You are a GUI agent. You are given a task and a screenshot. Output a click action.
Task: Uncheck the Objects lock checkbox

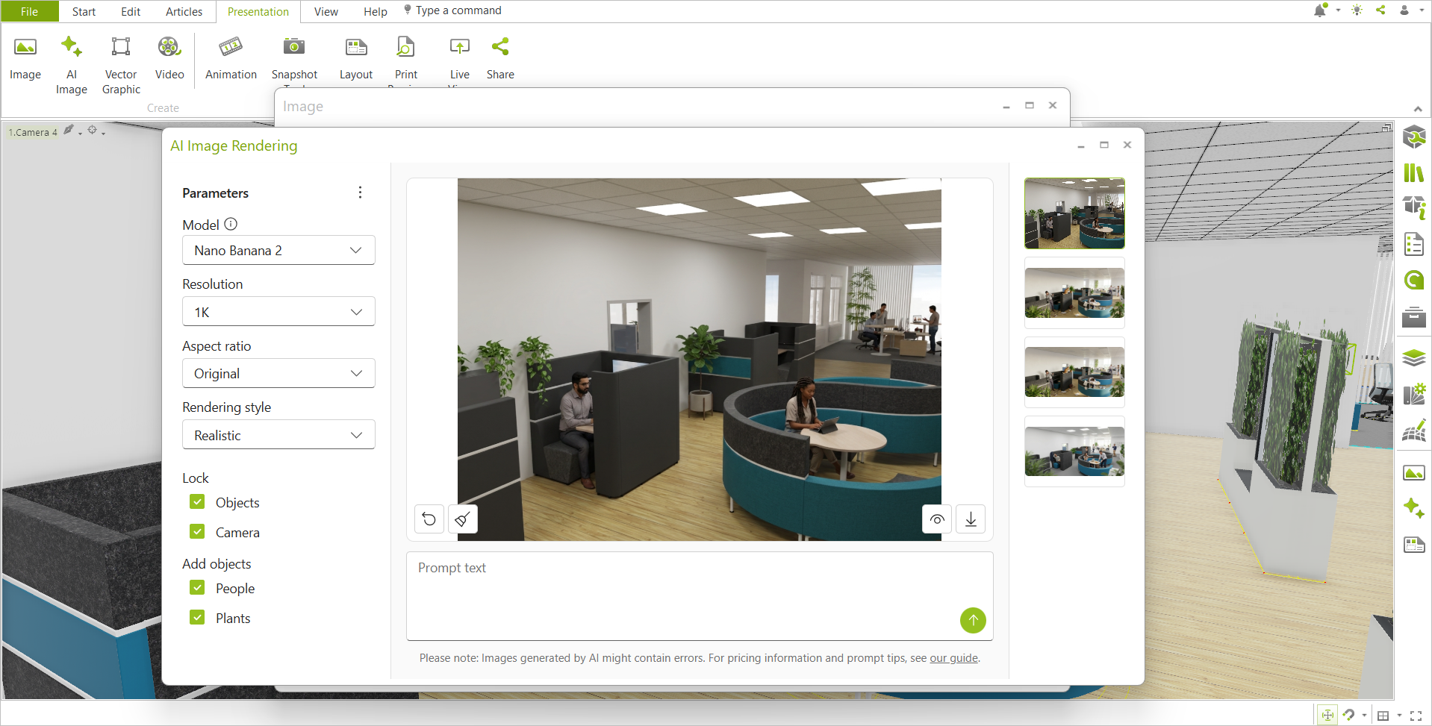(197, 502)
